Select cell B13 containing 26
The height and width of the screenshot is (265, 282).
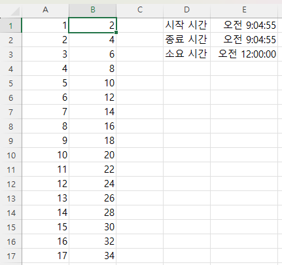click(93, 198)
